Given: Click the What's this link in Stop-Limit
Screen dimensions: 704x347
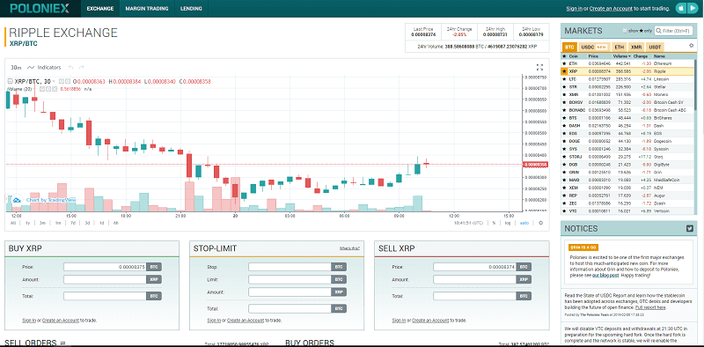Looking at the screenshot, I should click(x=349, y=248).
